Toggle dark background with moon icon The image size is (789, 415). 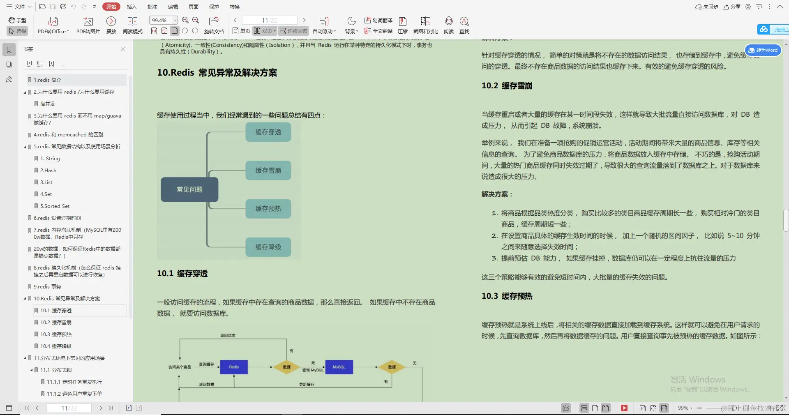[351, 21]
